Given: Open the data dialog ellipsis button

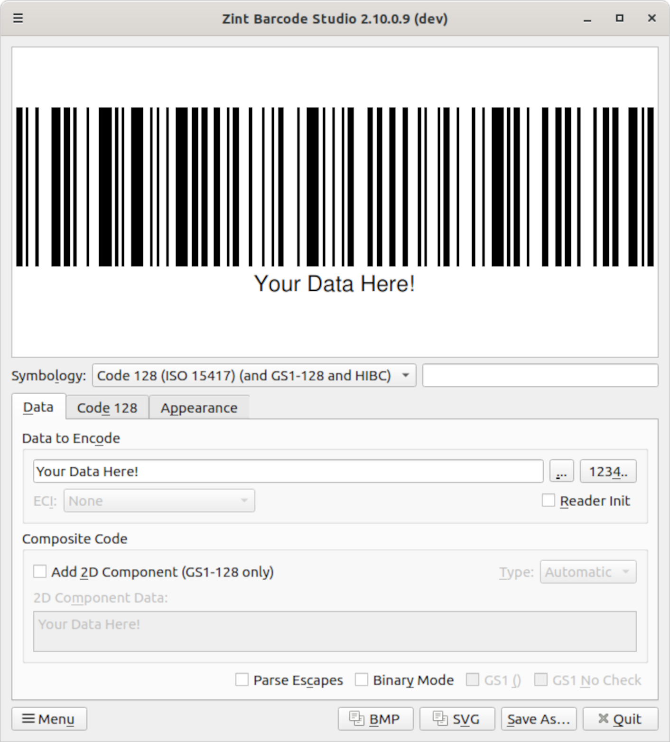Looking at the screenshot, I should 561,472.
